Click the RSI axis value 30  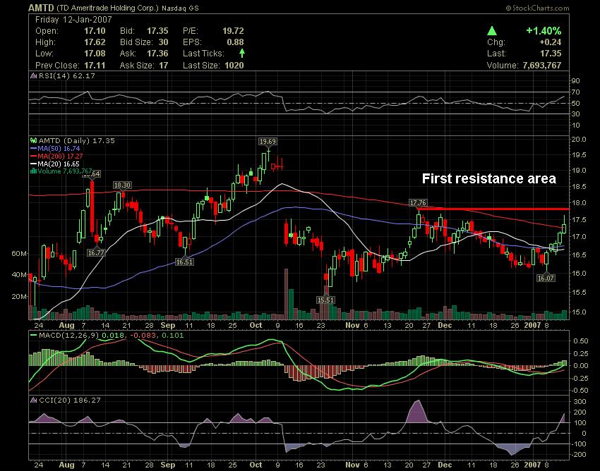[576, 114]
